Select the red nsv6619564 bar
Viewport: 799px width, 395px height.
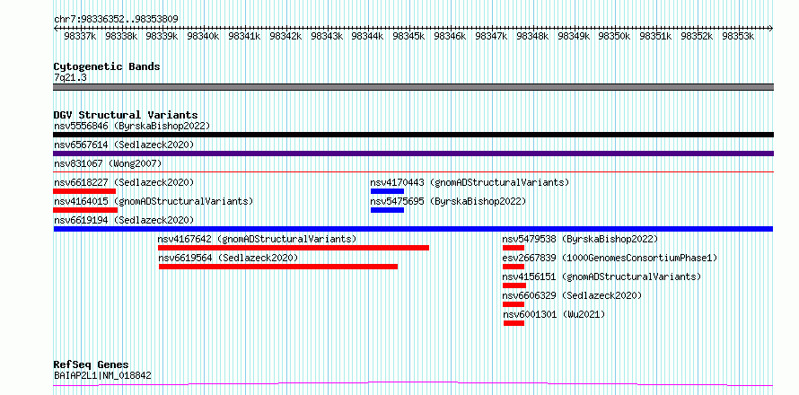pyautogui.click(x=278, y=267)
